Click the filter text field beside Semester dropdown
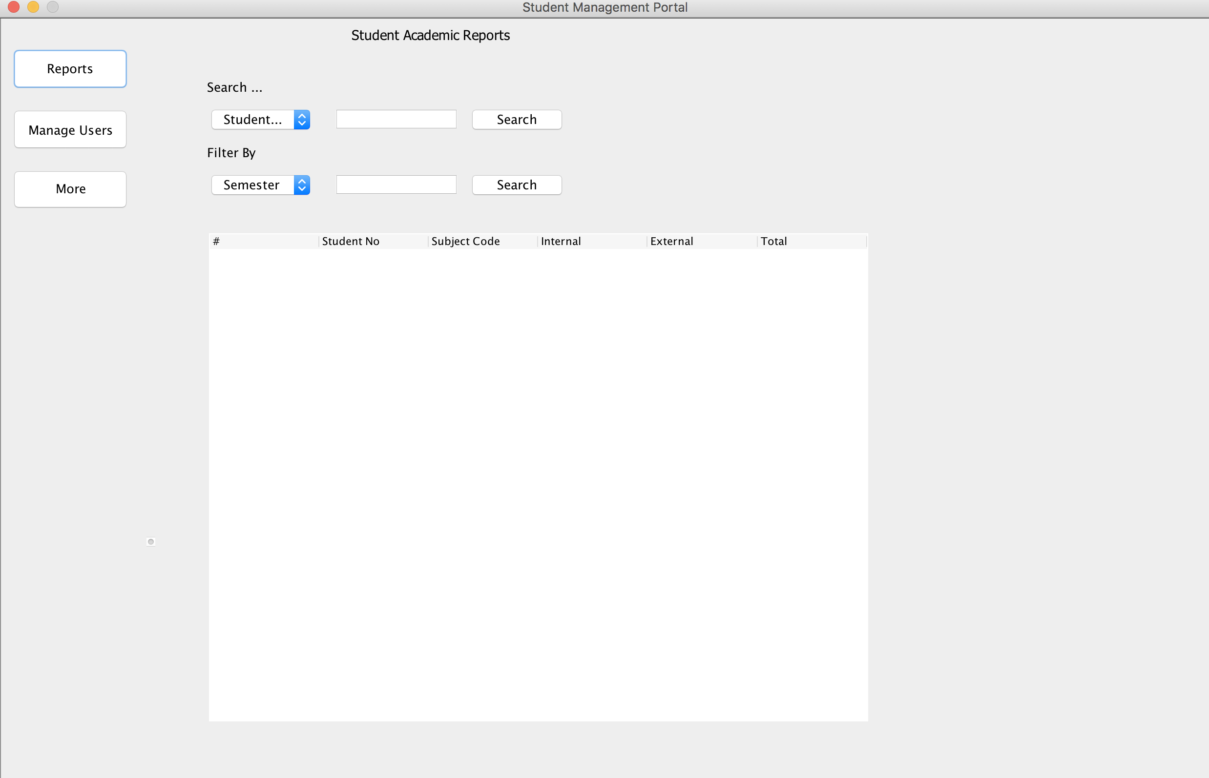This screenshot has height=778, width=1209. click(396, 184)
